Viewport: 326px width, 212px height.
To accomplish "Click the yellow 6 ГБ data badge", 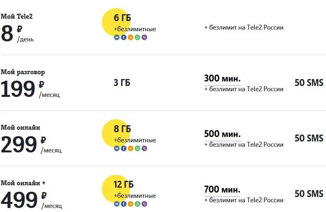I will (116, 22).
